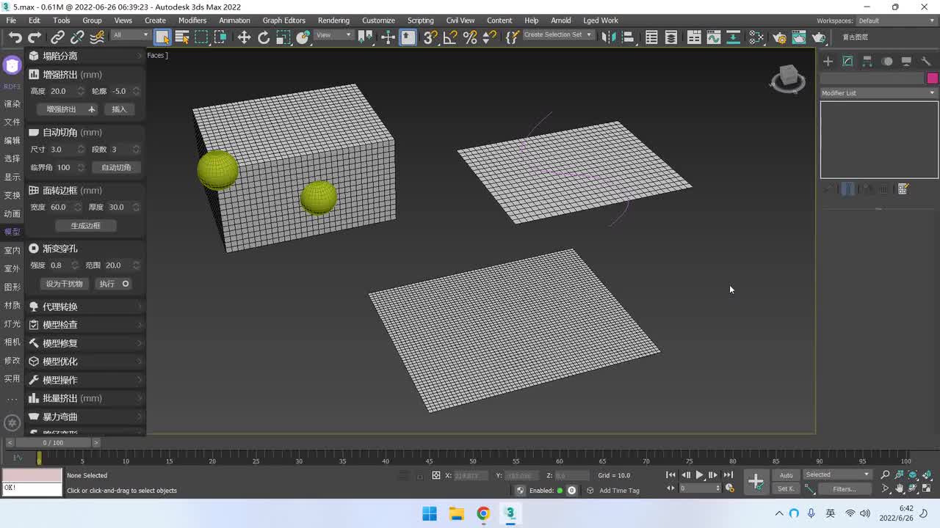Open the Arnold menu
Image resolution: width=940 pixels, height=528 pixels.
(561, 21)
